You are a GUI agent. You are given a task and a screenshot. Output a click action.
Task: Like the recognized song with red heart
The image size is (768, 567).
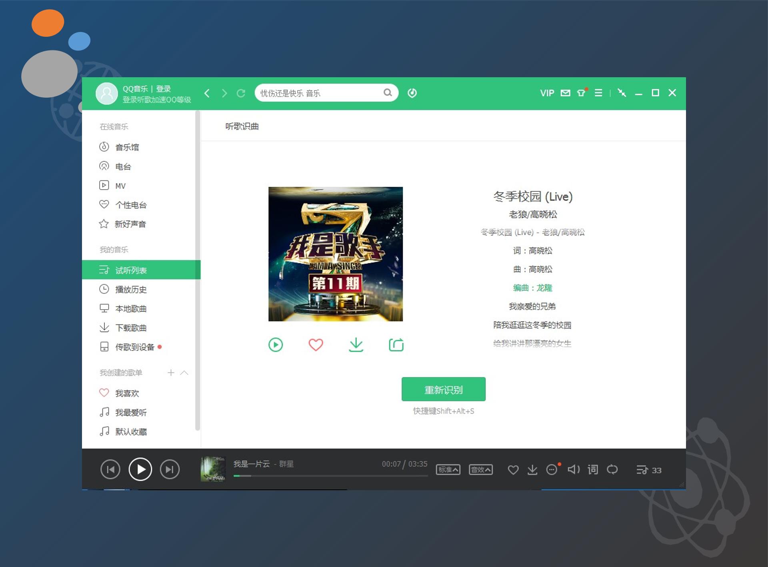[x=316, y=345]
